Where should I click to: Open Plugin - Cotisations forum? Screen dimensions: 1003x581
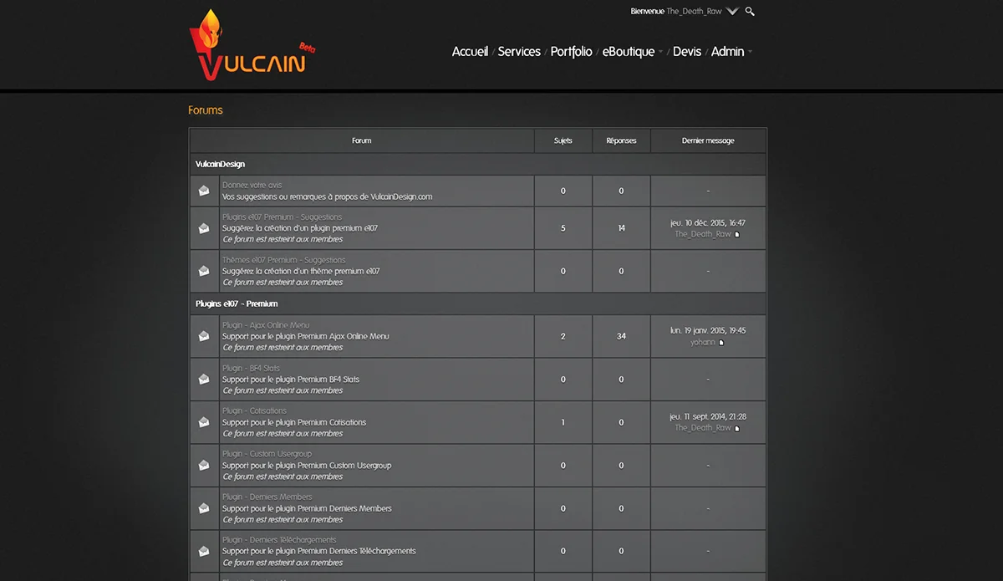click(x=254, y=410)
